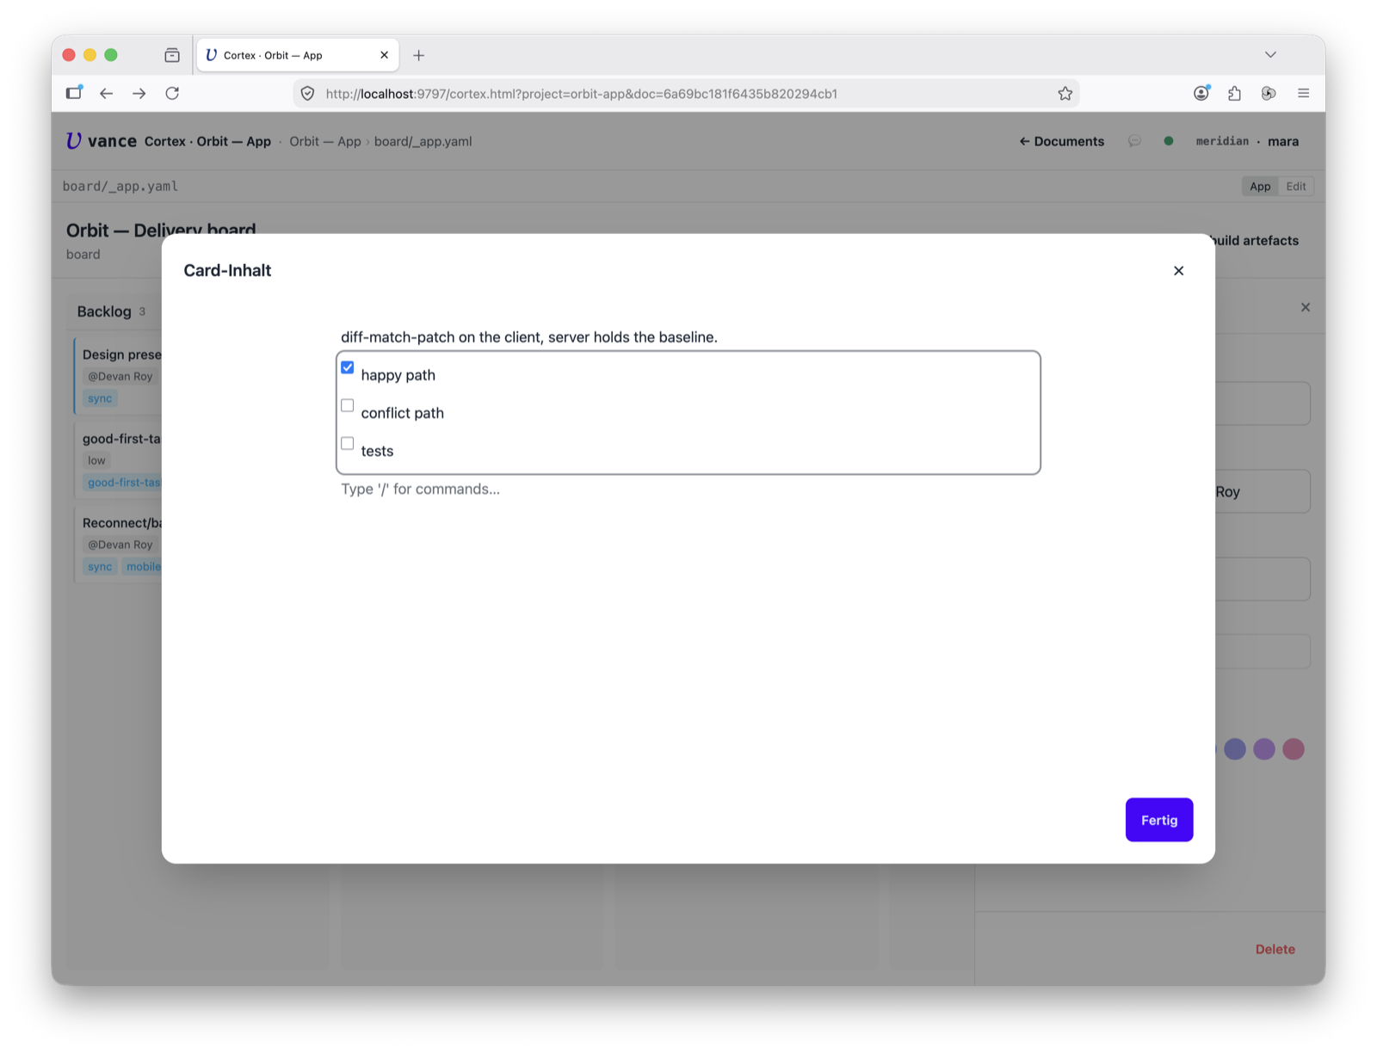The height and width of the screenshot is (1053, 1377).
Task: Bookmark the page with the star icon
Action: (1065, 94)
